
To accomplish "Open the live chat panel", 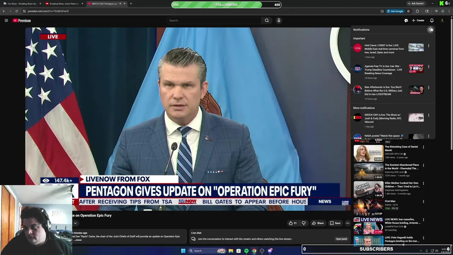I will [341, 239].
